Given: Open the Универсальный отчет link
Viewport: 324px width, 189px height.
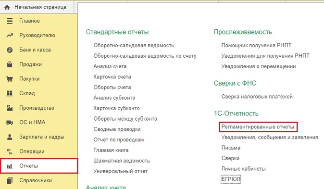Looking at the screenshot, I should tap(121, 171).
